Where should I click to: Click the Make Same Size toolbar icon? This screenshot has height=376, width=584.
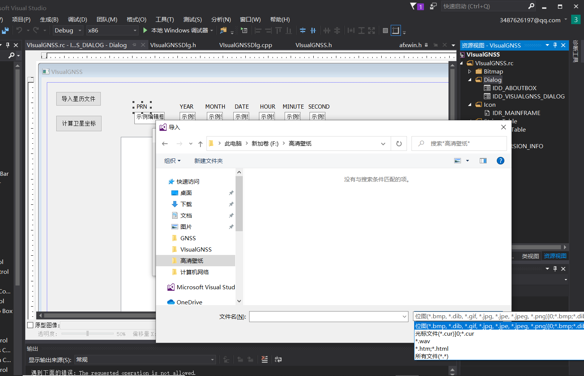click(371, 31)
